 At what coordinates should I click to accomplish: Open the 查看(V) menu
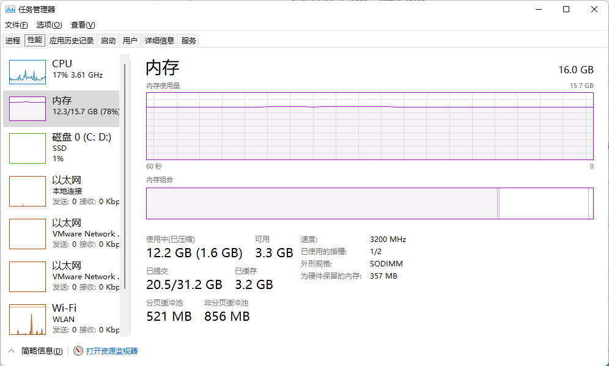[83, 25]
